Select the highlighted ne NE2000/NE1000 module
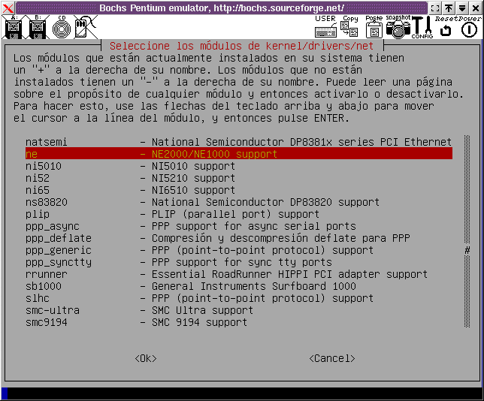 pos(237,154)
